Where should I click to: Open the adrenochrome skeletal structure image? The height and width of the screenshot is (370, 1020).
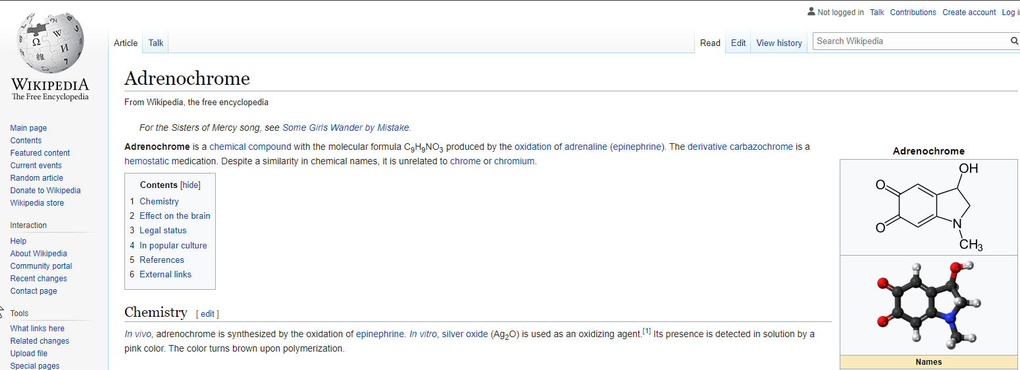tap(929, 207)
